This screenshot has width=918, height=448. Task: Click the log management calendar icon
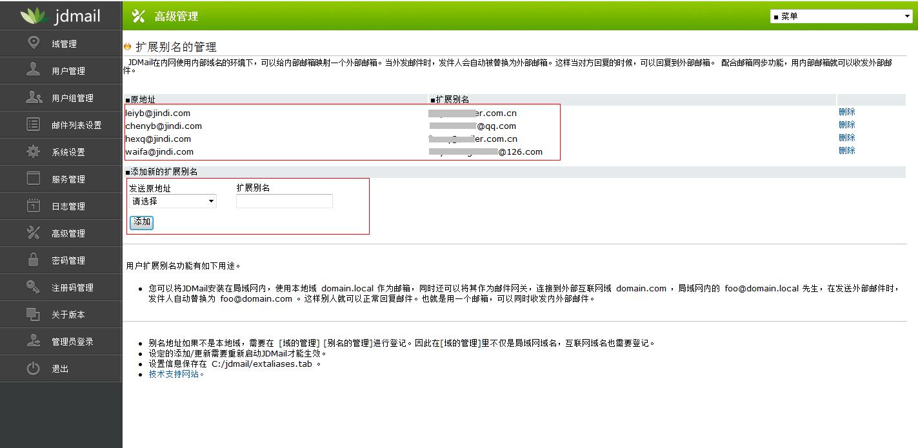click(34, 206)
